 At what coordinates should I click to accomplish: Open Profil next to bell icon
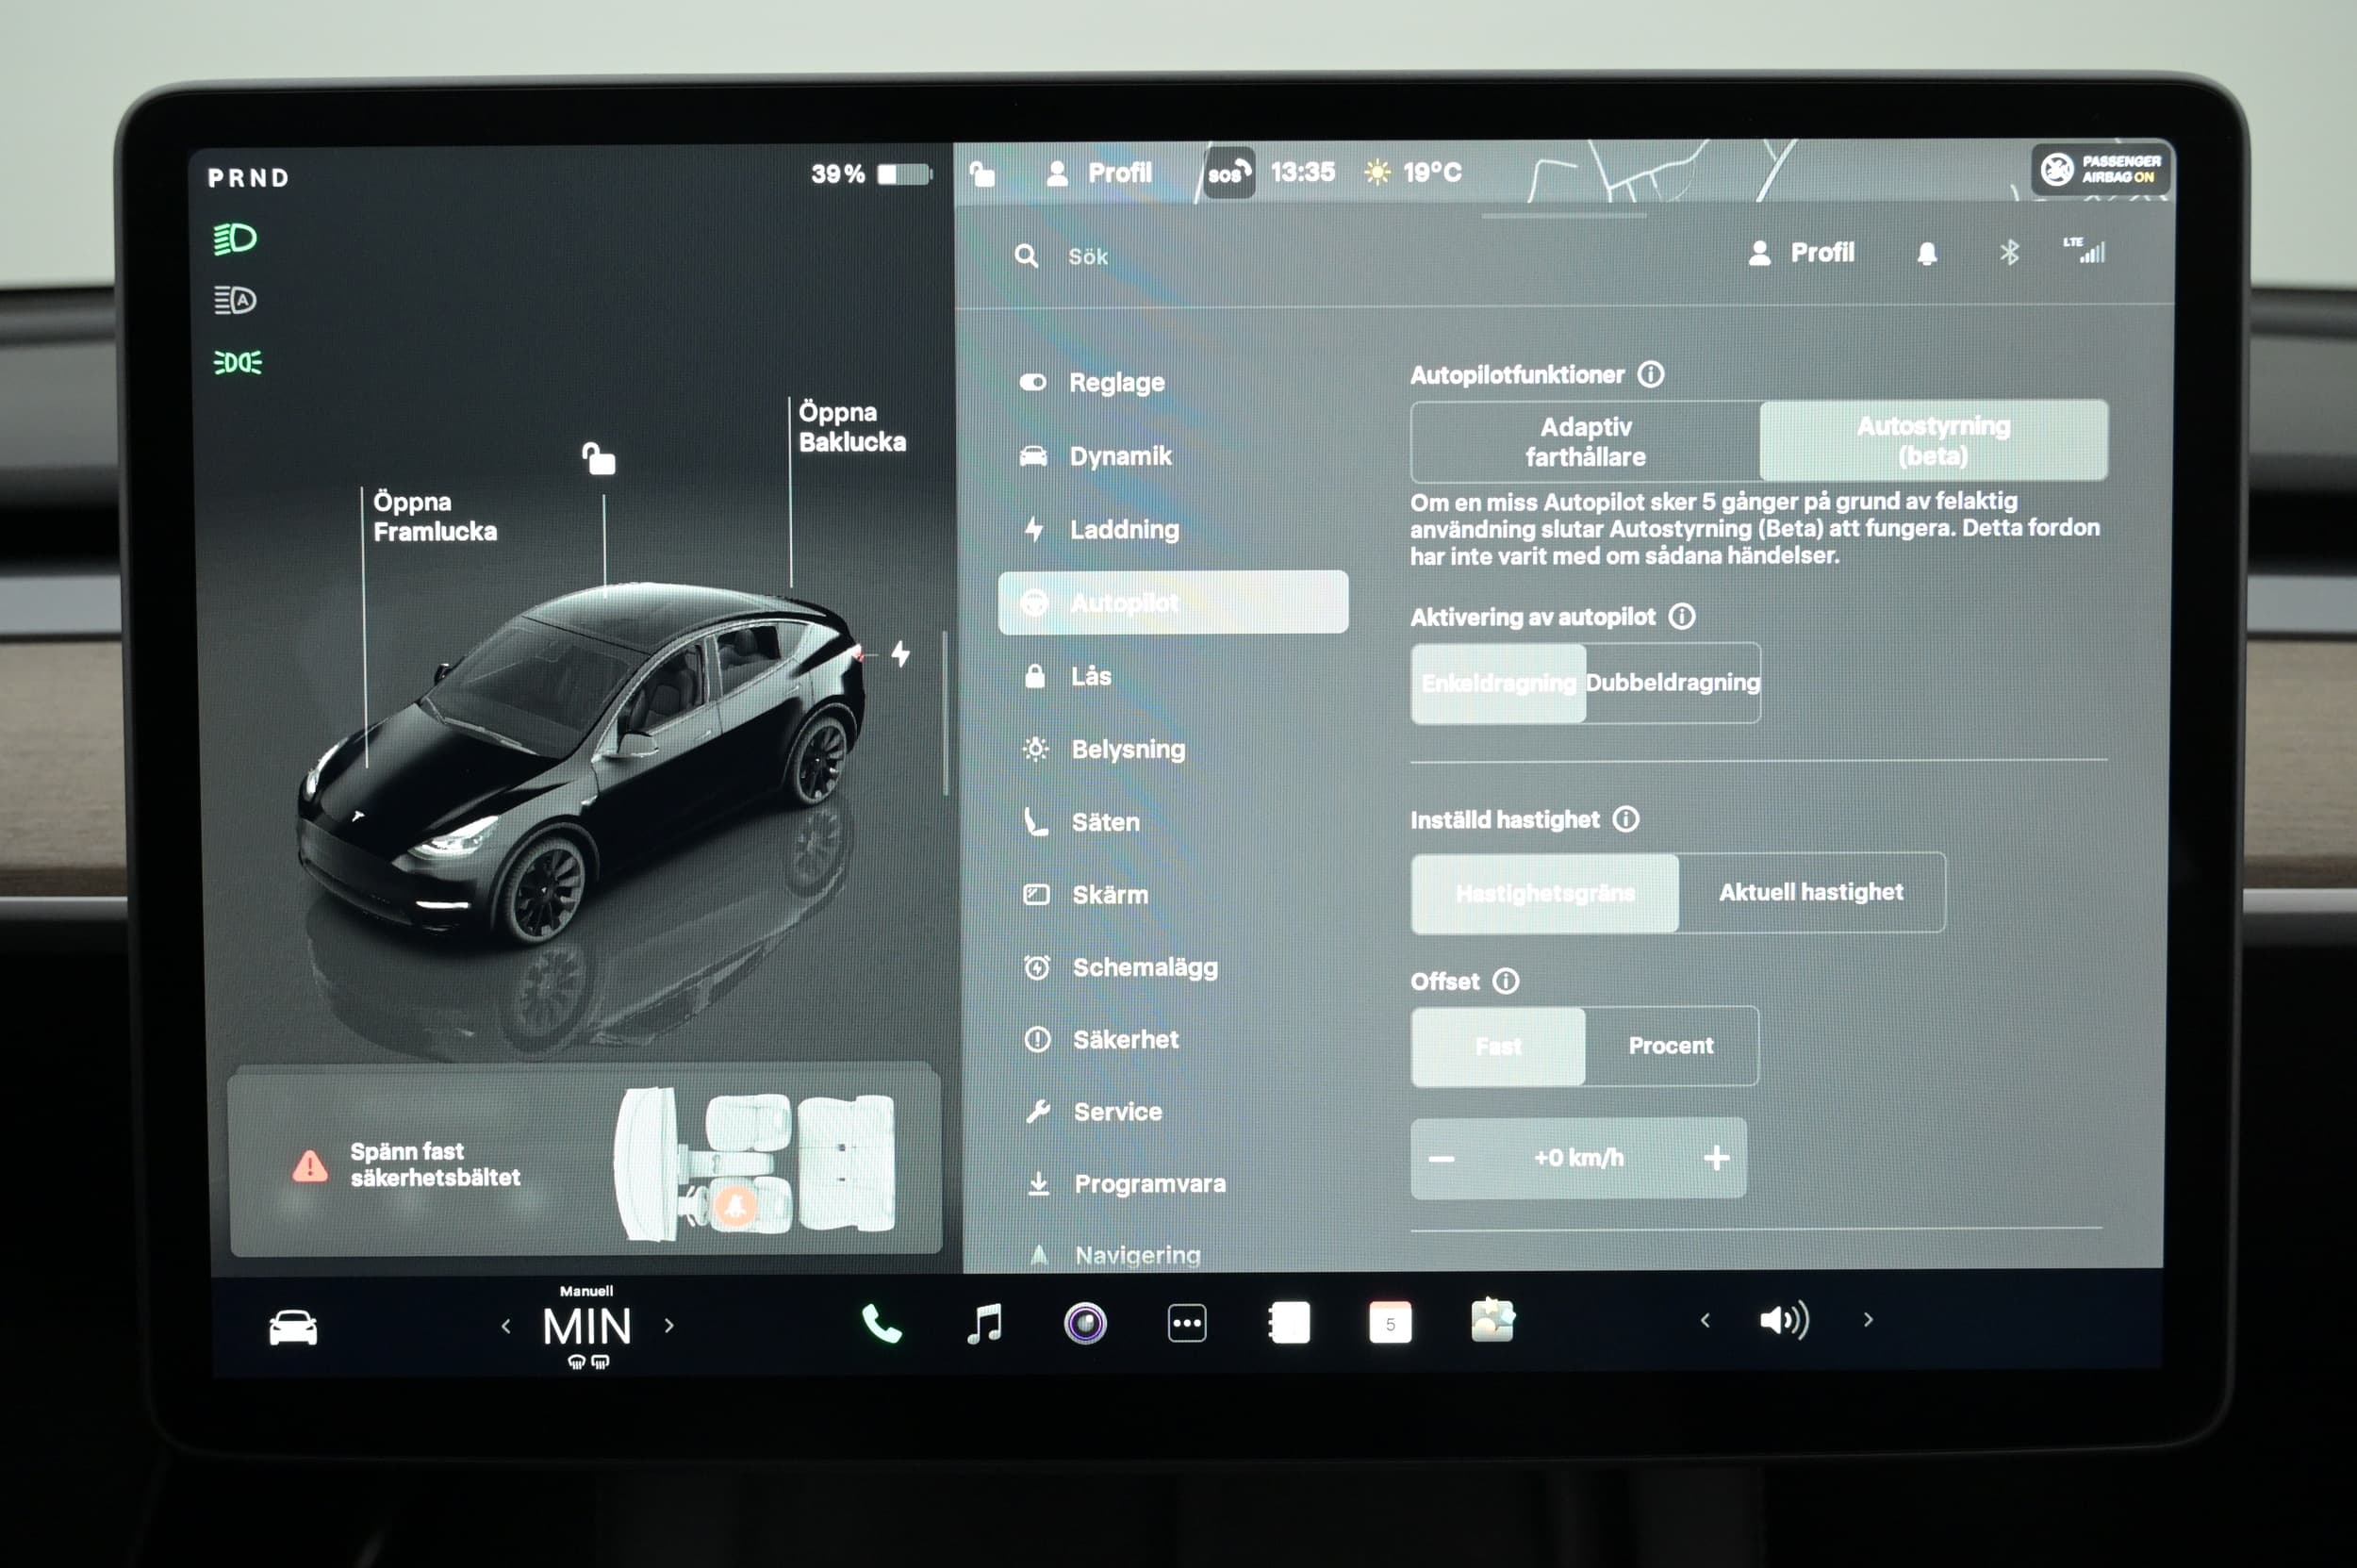tap(1801, 253)
